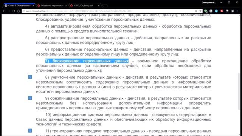The image size is (242, 136).
Task: Click text '6) предоставление персональных данных'
Action: click(x=87, y=49)
